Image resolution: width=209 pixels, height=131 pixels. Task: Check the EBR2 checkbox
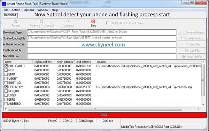pyautogui.click(x=6, y=100)
